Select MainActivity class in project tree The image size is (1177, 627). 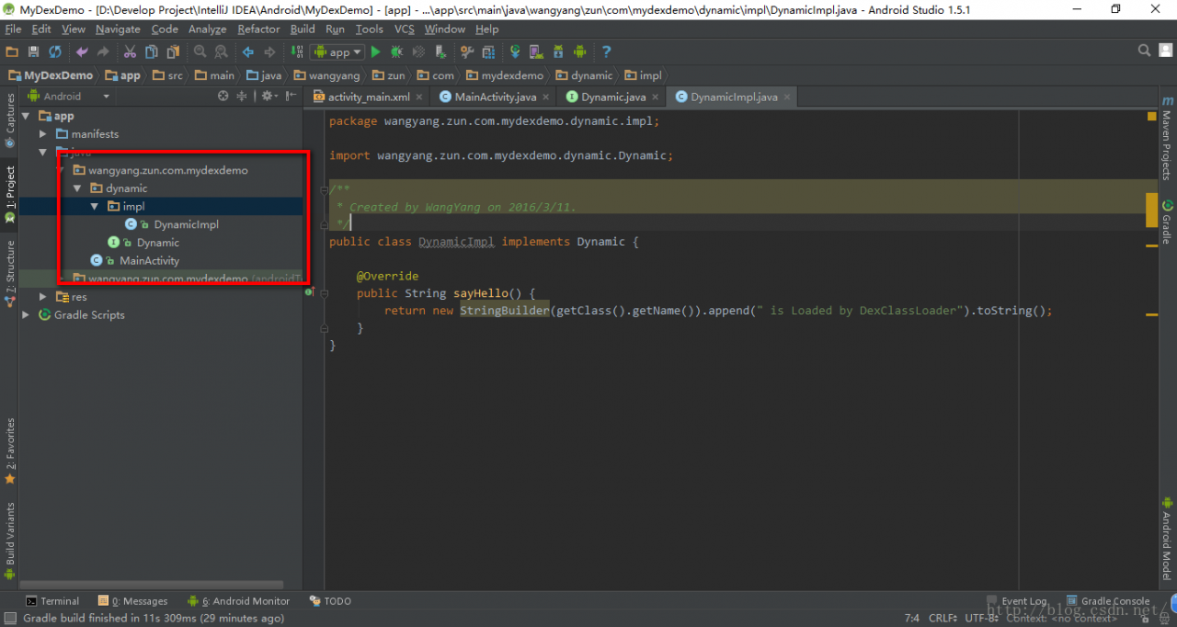point(149,261)
